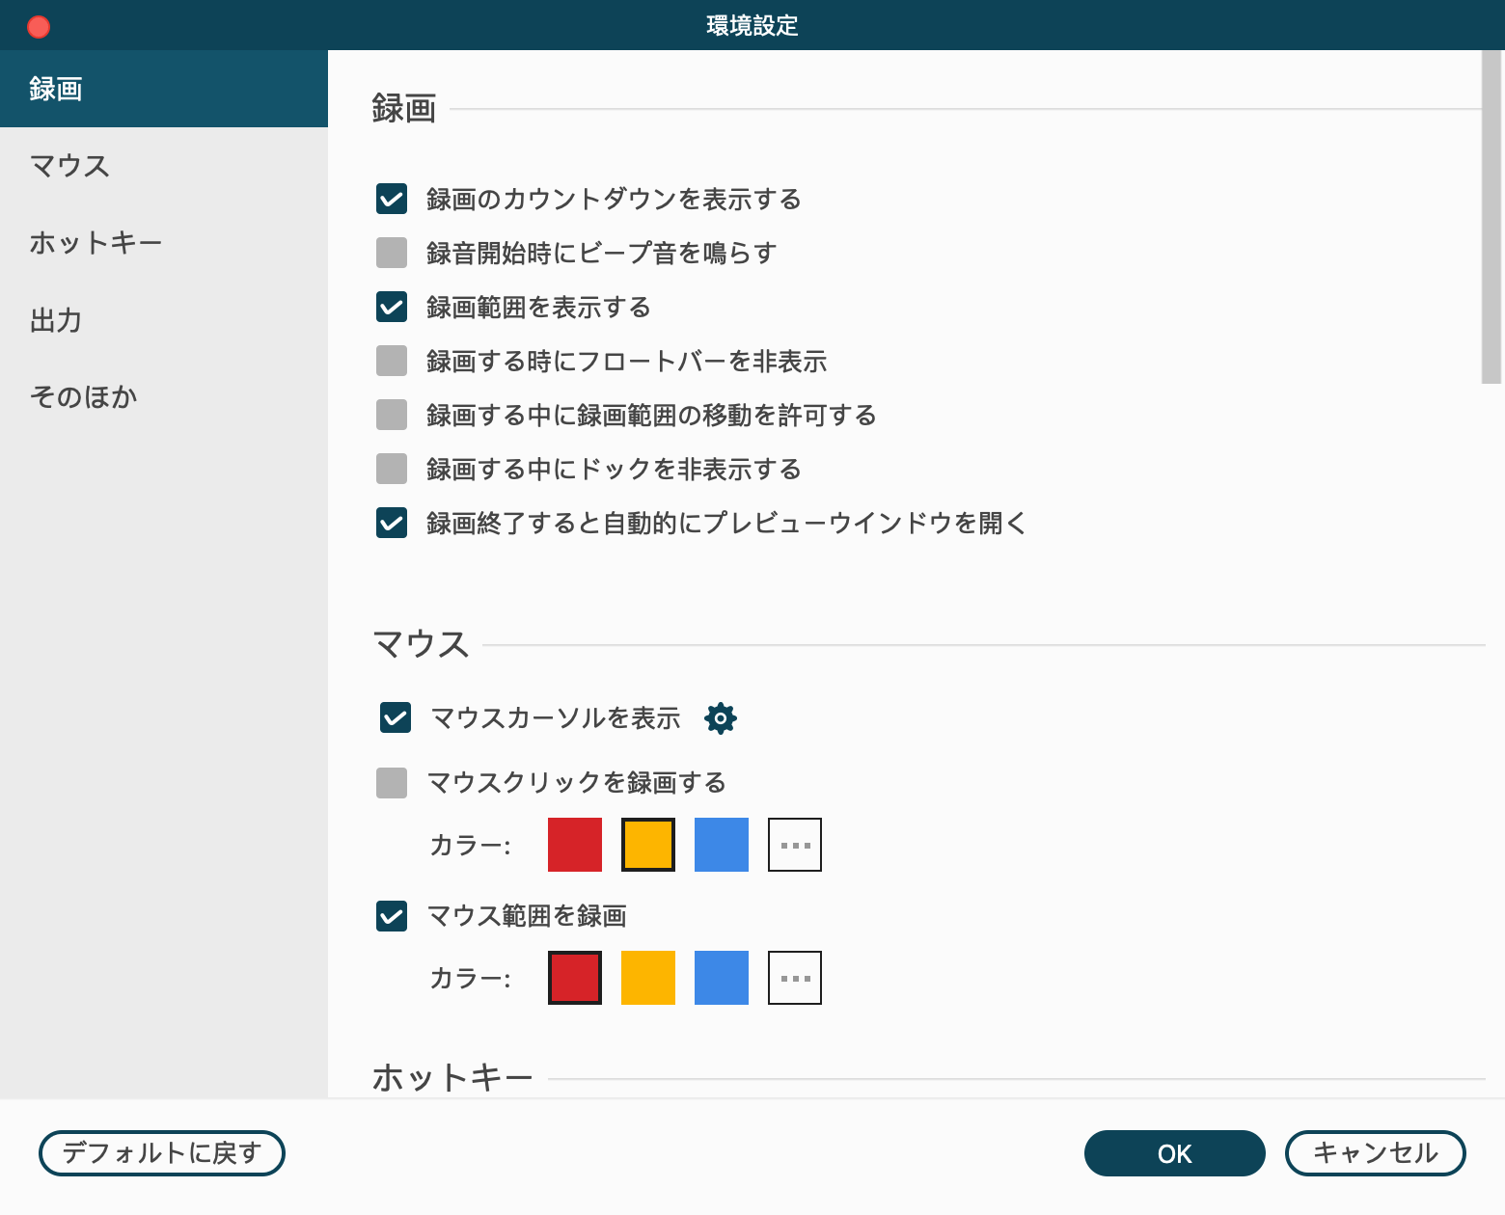Click キャンセル button

[1376, 1153]
